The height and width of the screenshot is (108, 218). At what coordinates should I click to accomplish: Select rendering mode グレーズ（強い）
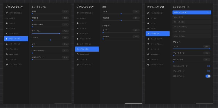(192, 22)
